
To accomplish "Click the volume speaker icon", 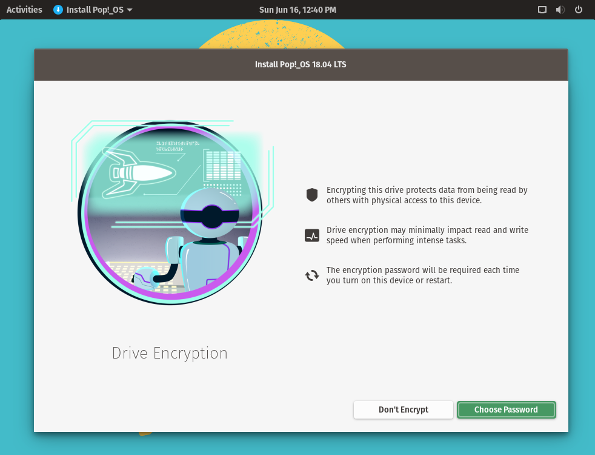I will click(560, 10).
